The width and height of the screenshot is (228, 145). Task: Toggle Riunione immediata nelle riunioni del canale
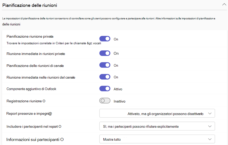105,77
